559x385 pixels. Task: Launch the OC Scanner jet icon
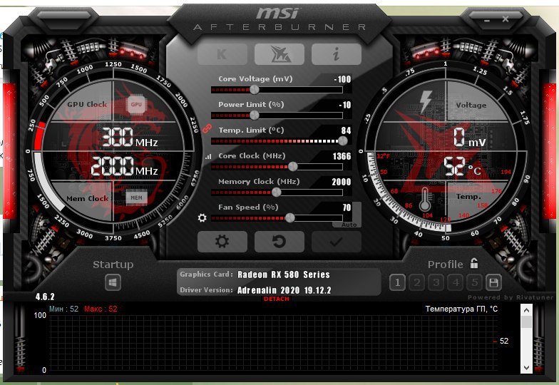pyautogui.click(x=279, y=54)
